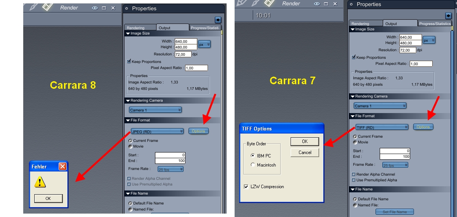Open the px units dropdown in Carrara 8

(x=204, y=44)
